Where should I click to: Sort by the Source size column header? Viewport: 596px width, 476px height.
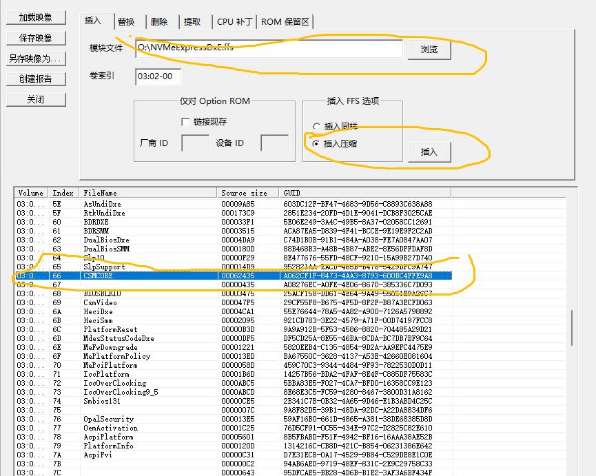tap(248, 193)
